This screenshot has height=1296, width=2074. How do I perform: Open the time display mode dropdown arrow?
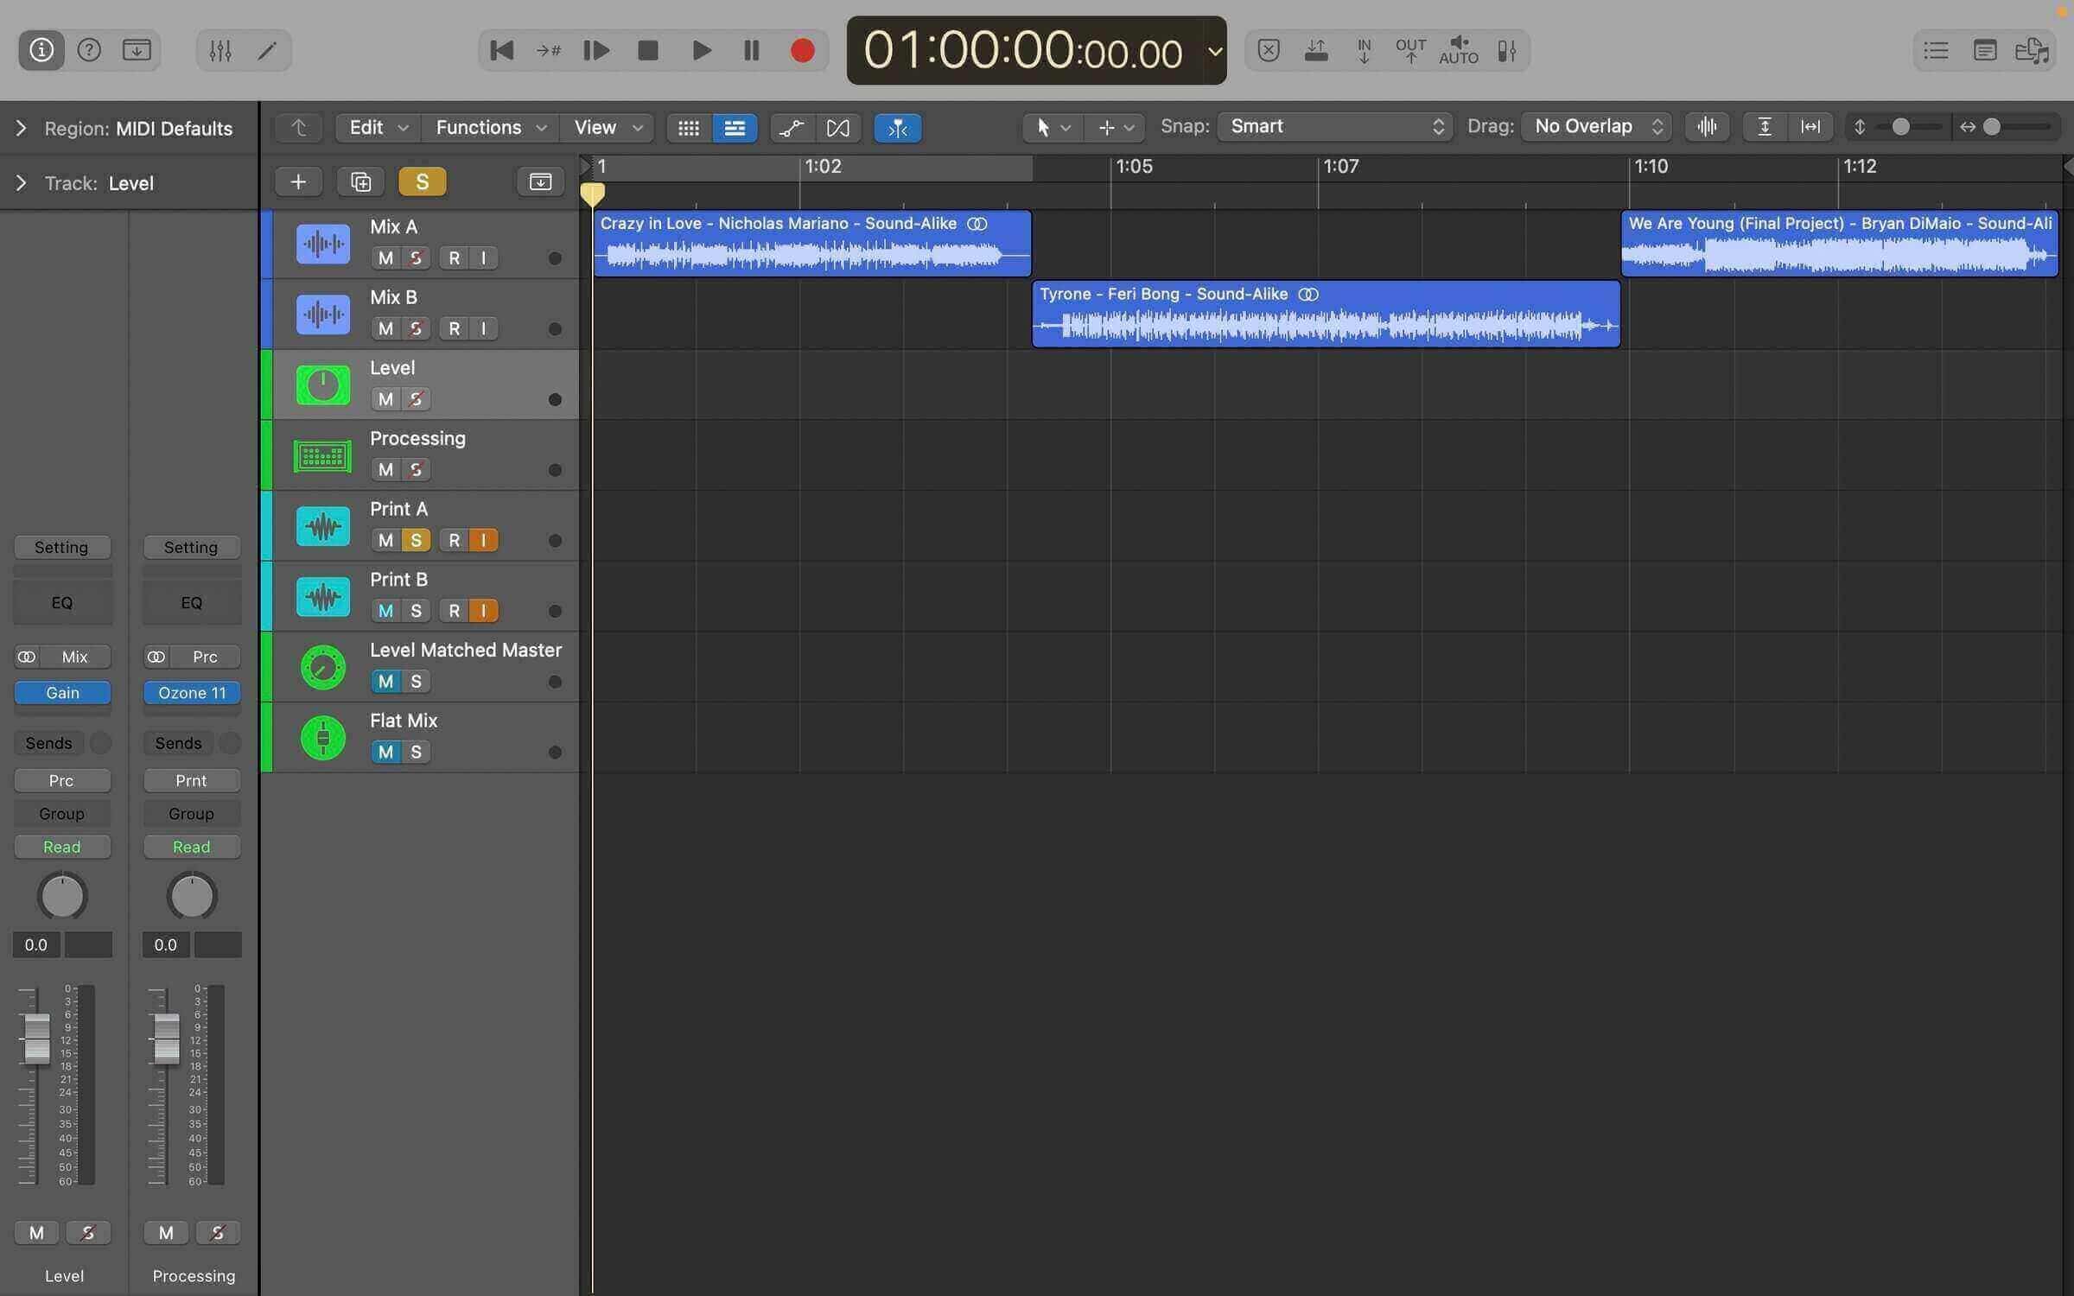1215,51
